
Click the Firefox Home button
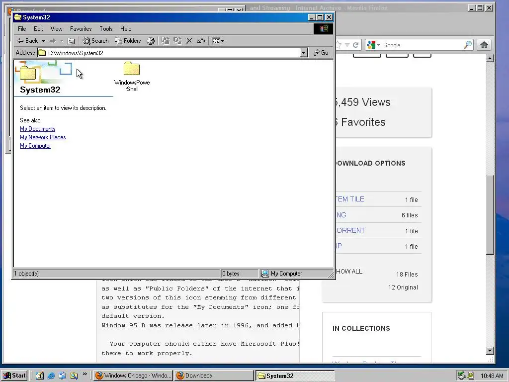point(484,45)
